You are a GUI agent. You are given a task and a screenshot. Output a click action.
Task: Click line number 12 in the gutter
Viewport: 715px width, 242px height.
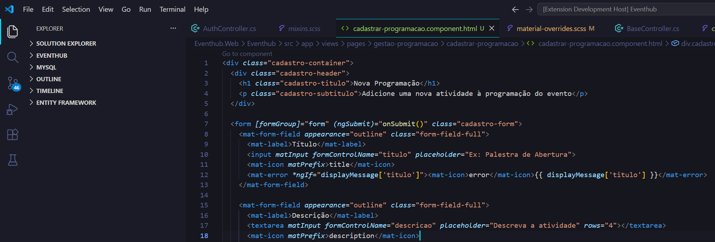click(204, 175)
